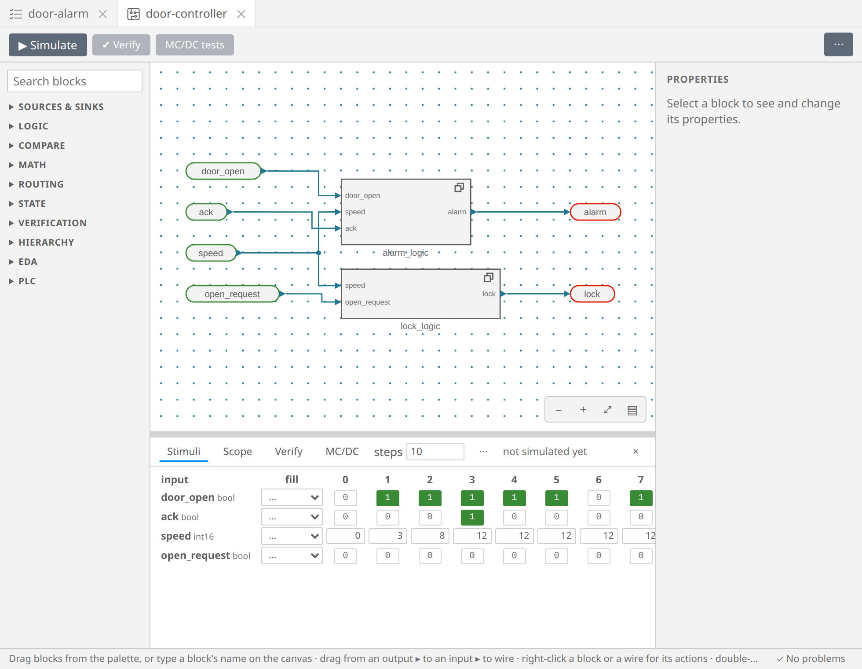Toggle the bottom panel layout icon
Image resolution: width=862 pixels, height=669 pixels.
tap(632, 410)
